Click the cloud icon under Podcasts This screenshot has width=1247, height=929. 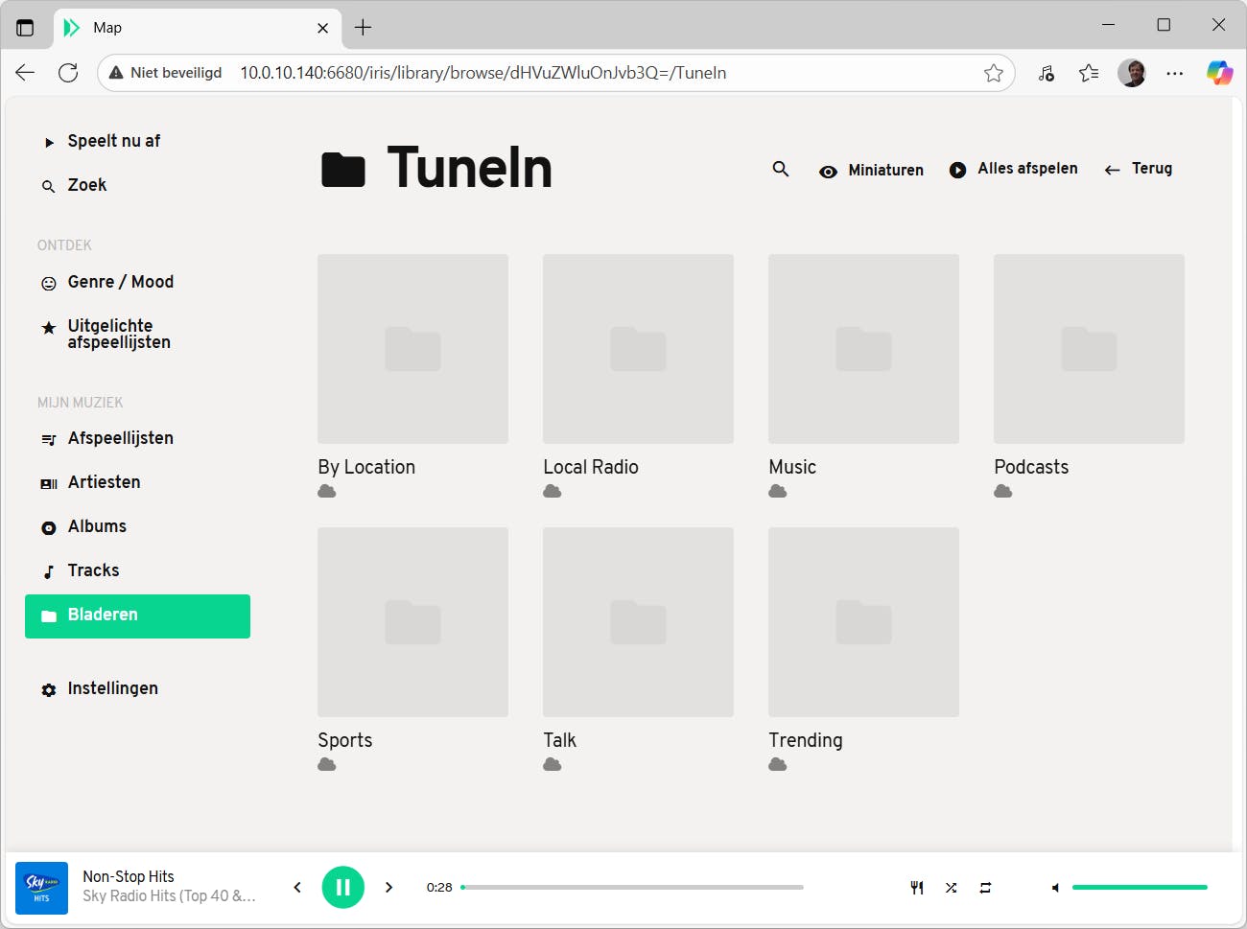tap(1003, 491)
